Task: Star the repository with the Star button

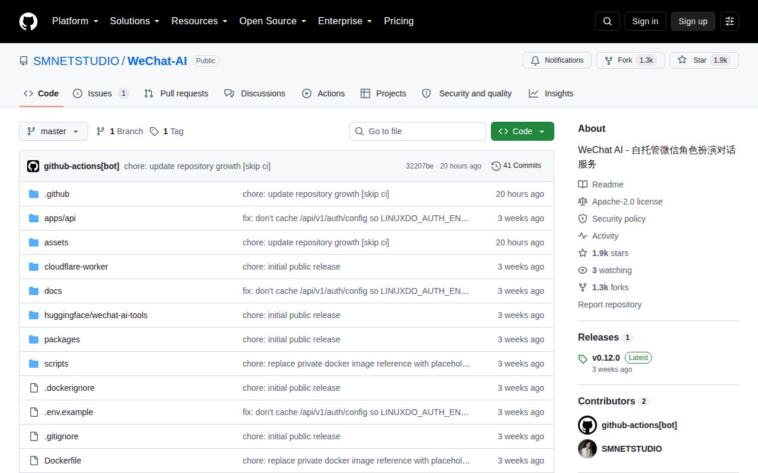Action: pyautogui.click(x=704, y=60)
